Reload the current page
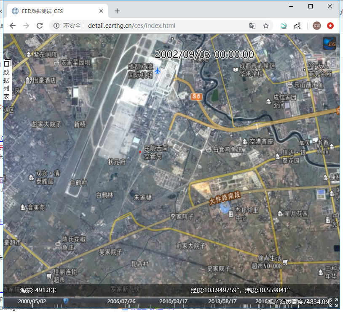Viewport: 343px width, 312px height. click(40, 26)
